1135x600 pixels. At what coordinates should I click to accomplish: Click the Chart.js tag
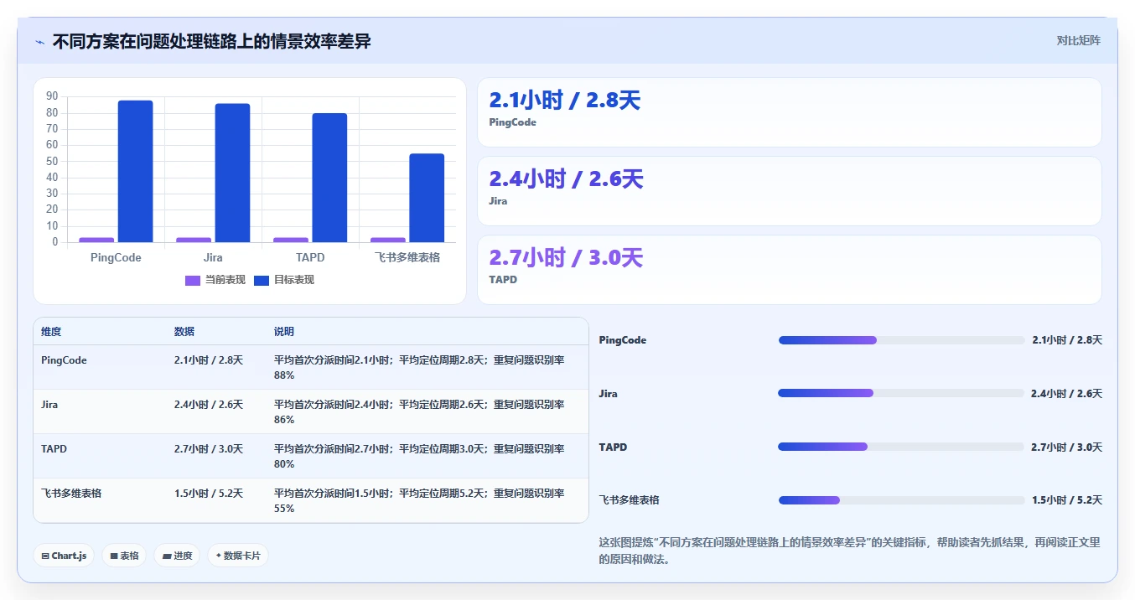pyautogui.click(x=64, y=556)
